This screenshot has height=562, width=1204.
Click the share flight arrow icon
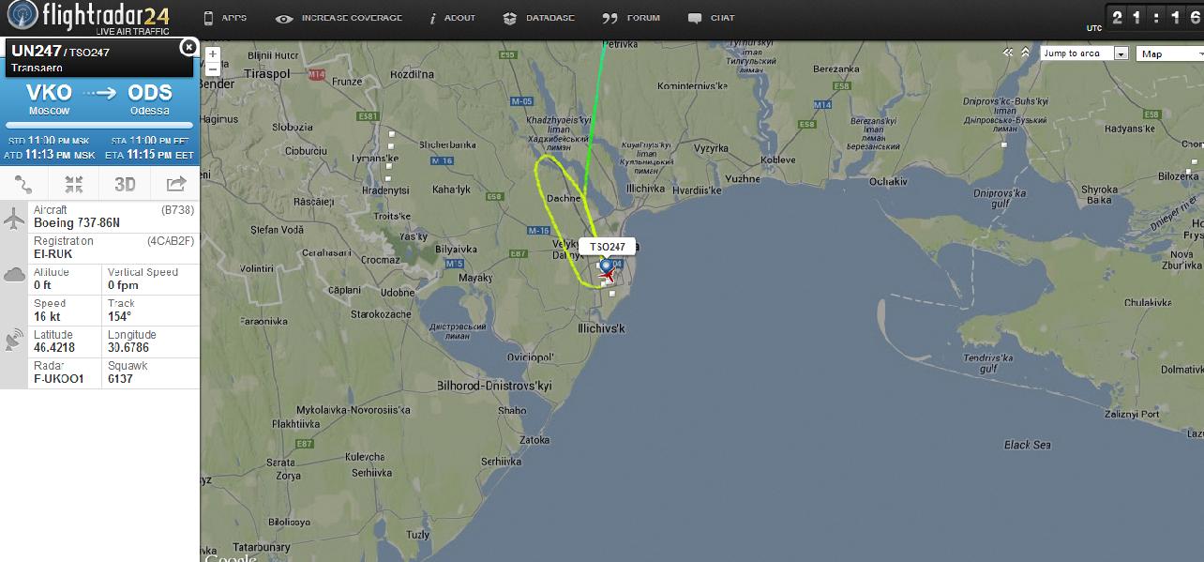point(175,184)
